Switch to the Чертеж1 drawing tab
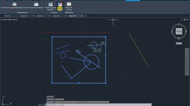This screenshot has width=190, height=106. (x=24, y=16)
